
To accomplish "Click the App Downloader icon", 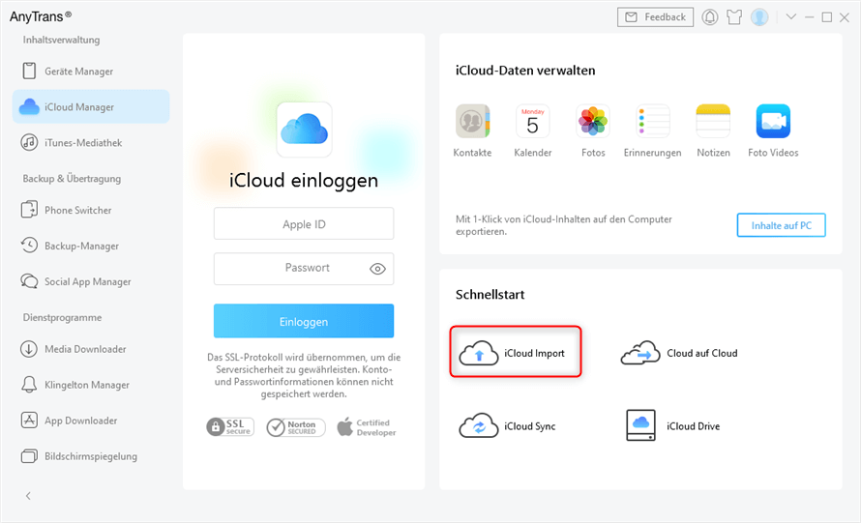I will click(29, 421).
